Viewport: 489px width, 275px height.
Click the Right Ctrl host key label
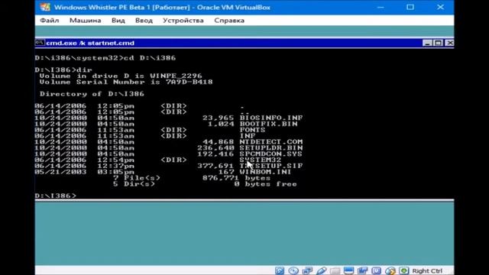click(427, 270)
